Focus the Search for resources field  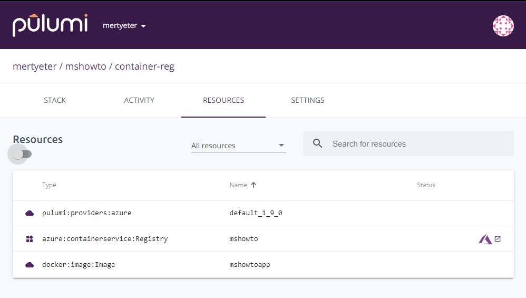(408, 143)
